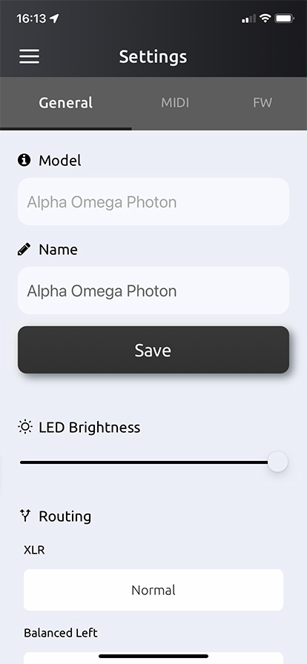This screenshot has height=664, width=307.
Task: Tap the battery status icon
Action: click(x=284, y=19)
